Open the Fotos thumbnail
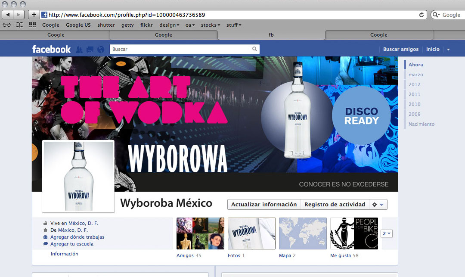 click(251, 233)
